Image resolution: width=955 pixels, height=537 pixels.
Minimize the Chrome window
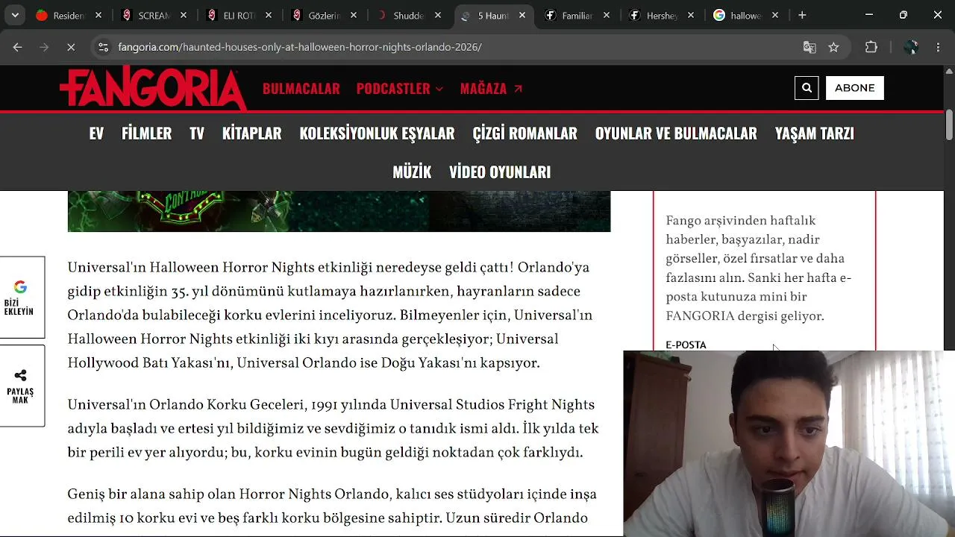click(869, 15)
